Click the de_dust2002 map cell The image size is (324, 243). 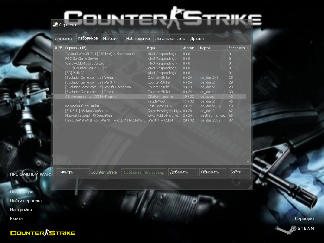pos(210,121)
